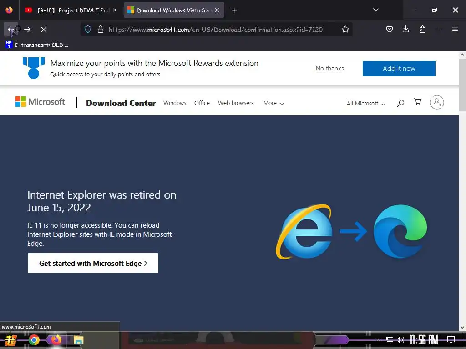Open a new tab with plus button
Image resolution: width=466 pixels, height=349 pixels.
click(234, 10)
